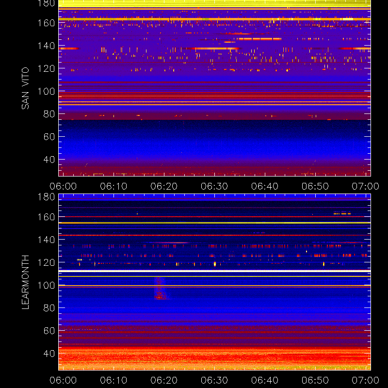388x388 pixels.
Task: Click the 06:10 time label under San Vito plot
Action: tap(113, 186)
